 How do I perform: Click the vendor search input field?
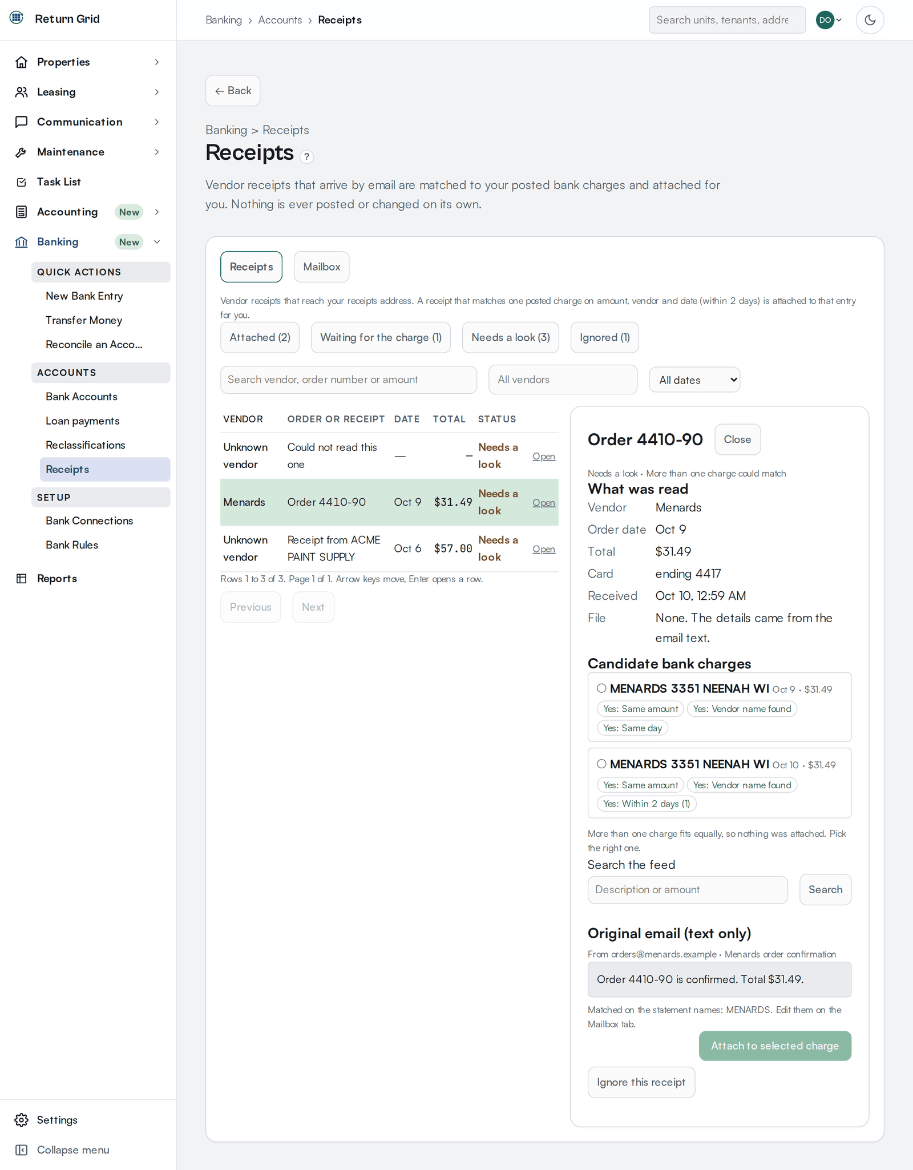point(349,380)
